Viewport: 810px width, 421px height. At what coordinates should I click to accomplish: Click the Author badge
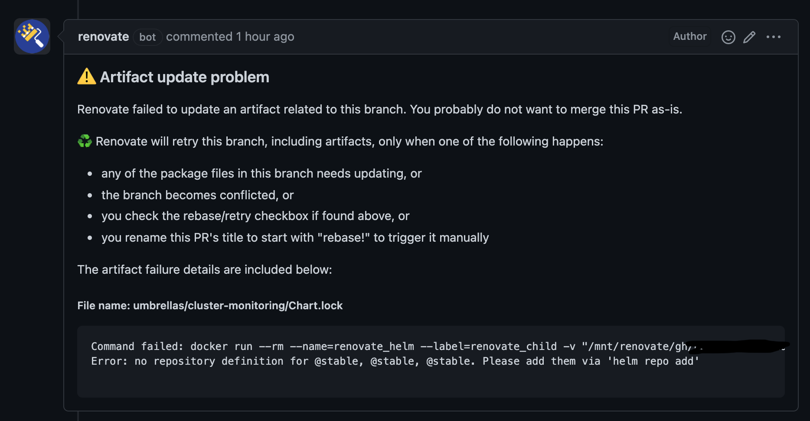(x=689, y=36)
